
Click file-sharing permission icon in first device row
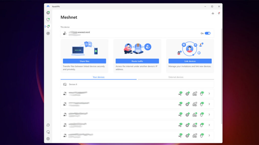pos(180,94)
